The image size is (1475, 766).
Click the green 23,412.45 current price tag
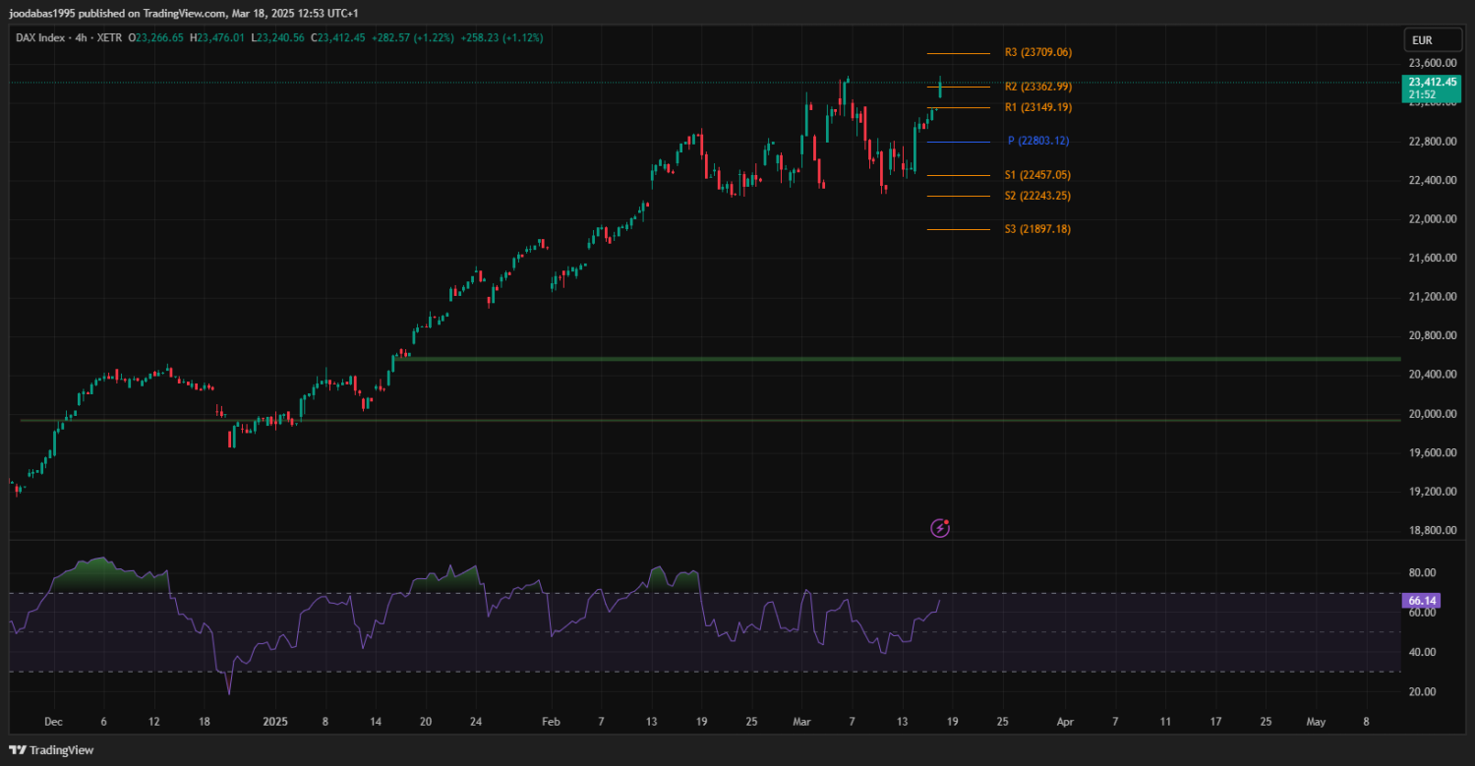click(1431, 88)
